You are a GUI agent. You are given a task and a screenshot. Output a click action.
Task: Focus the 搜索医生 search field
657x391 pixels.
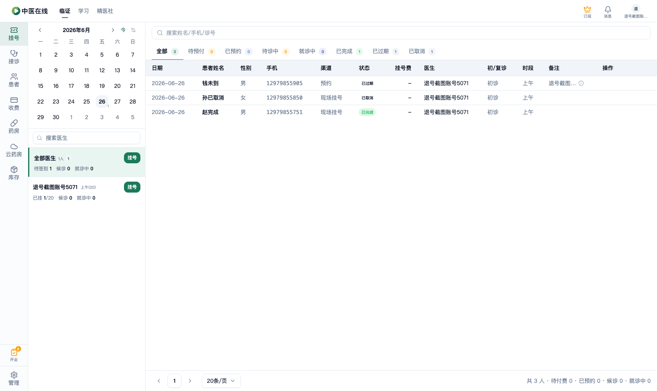86,138
